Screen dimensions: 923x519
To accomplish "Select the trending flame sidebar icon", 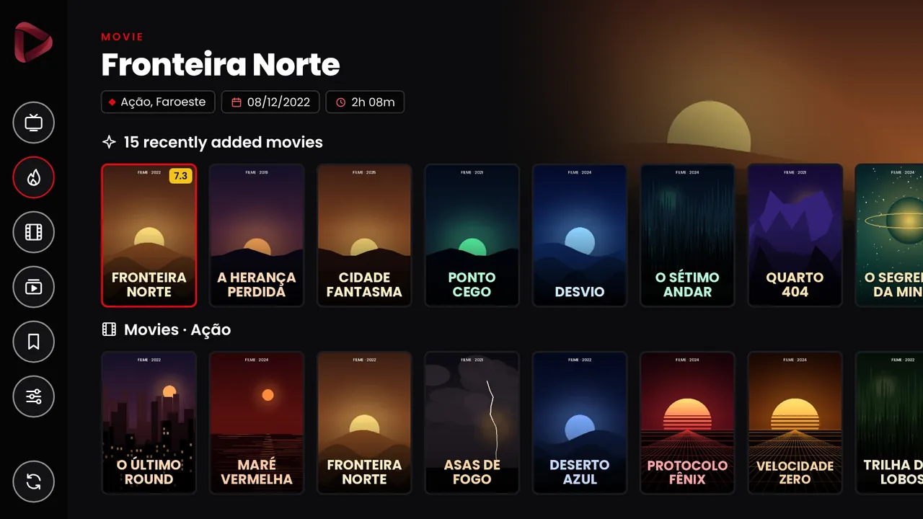I will 34,177.
